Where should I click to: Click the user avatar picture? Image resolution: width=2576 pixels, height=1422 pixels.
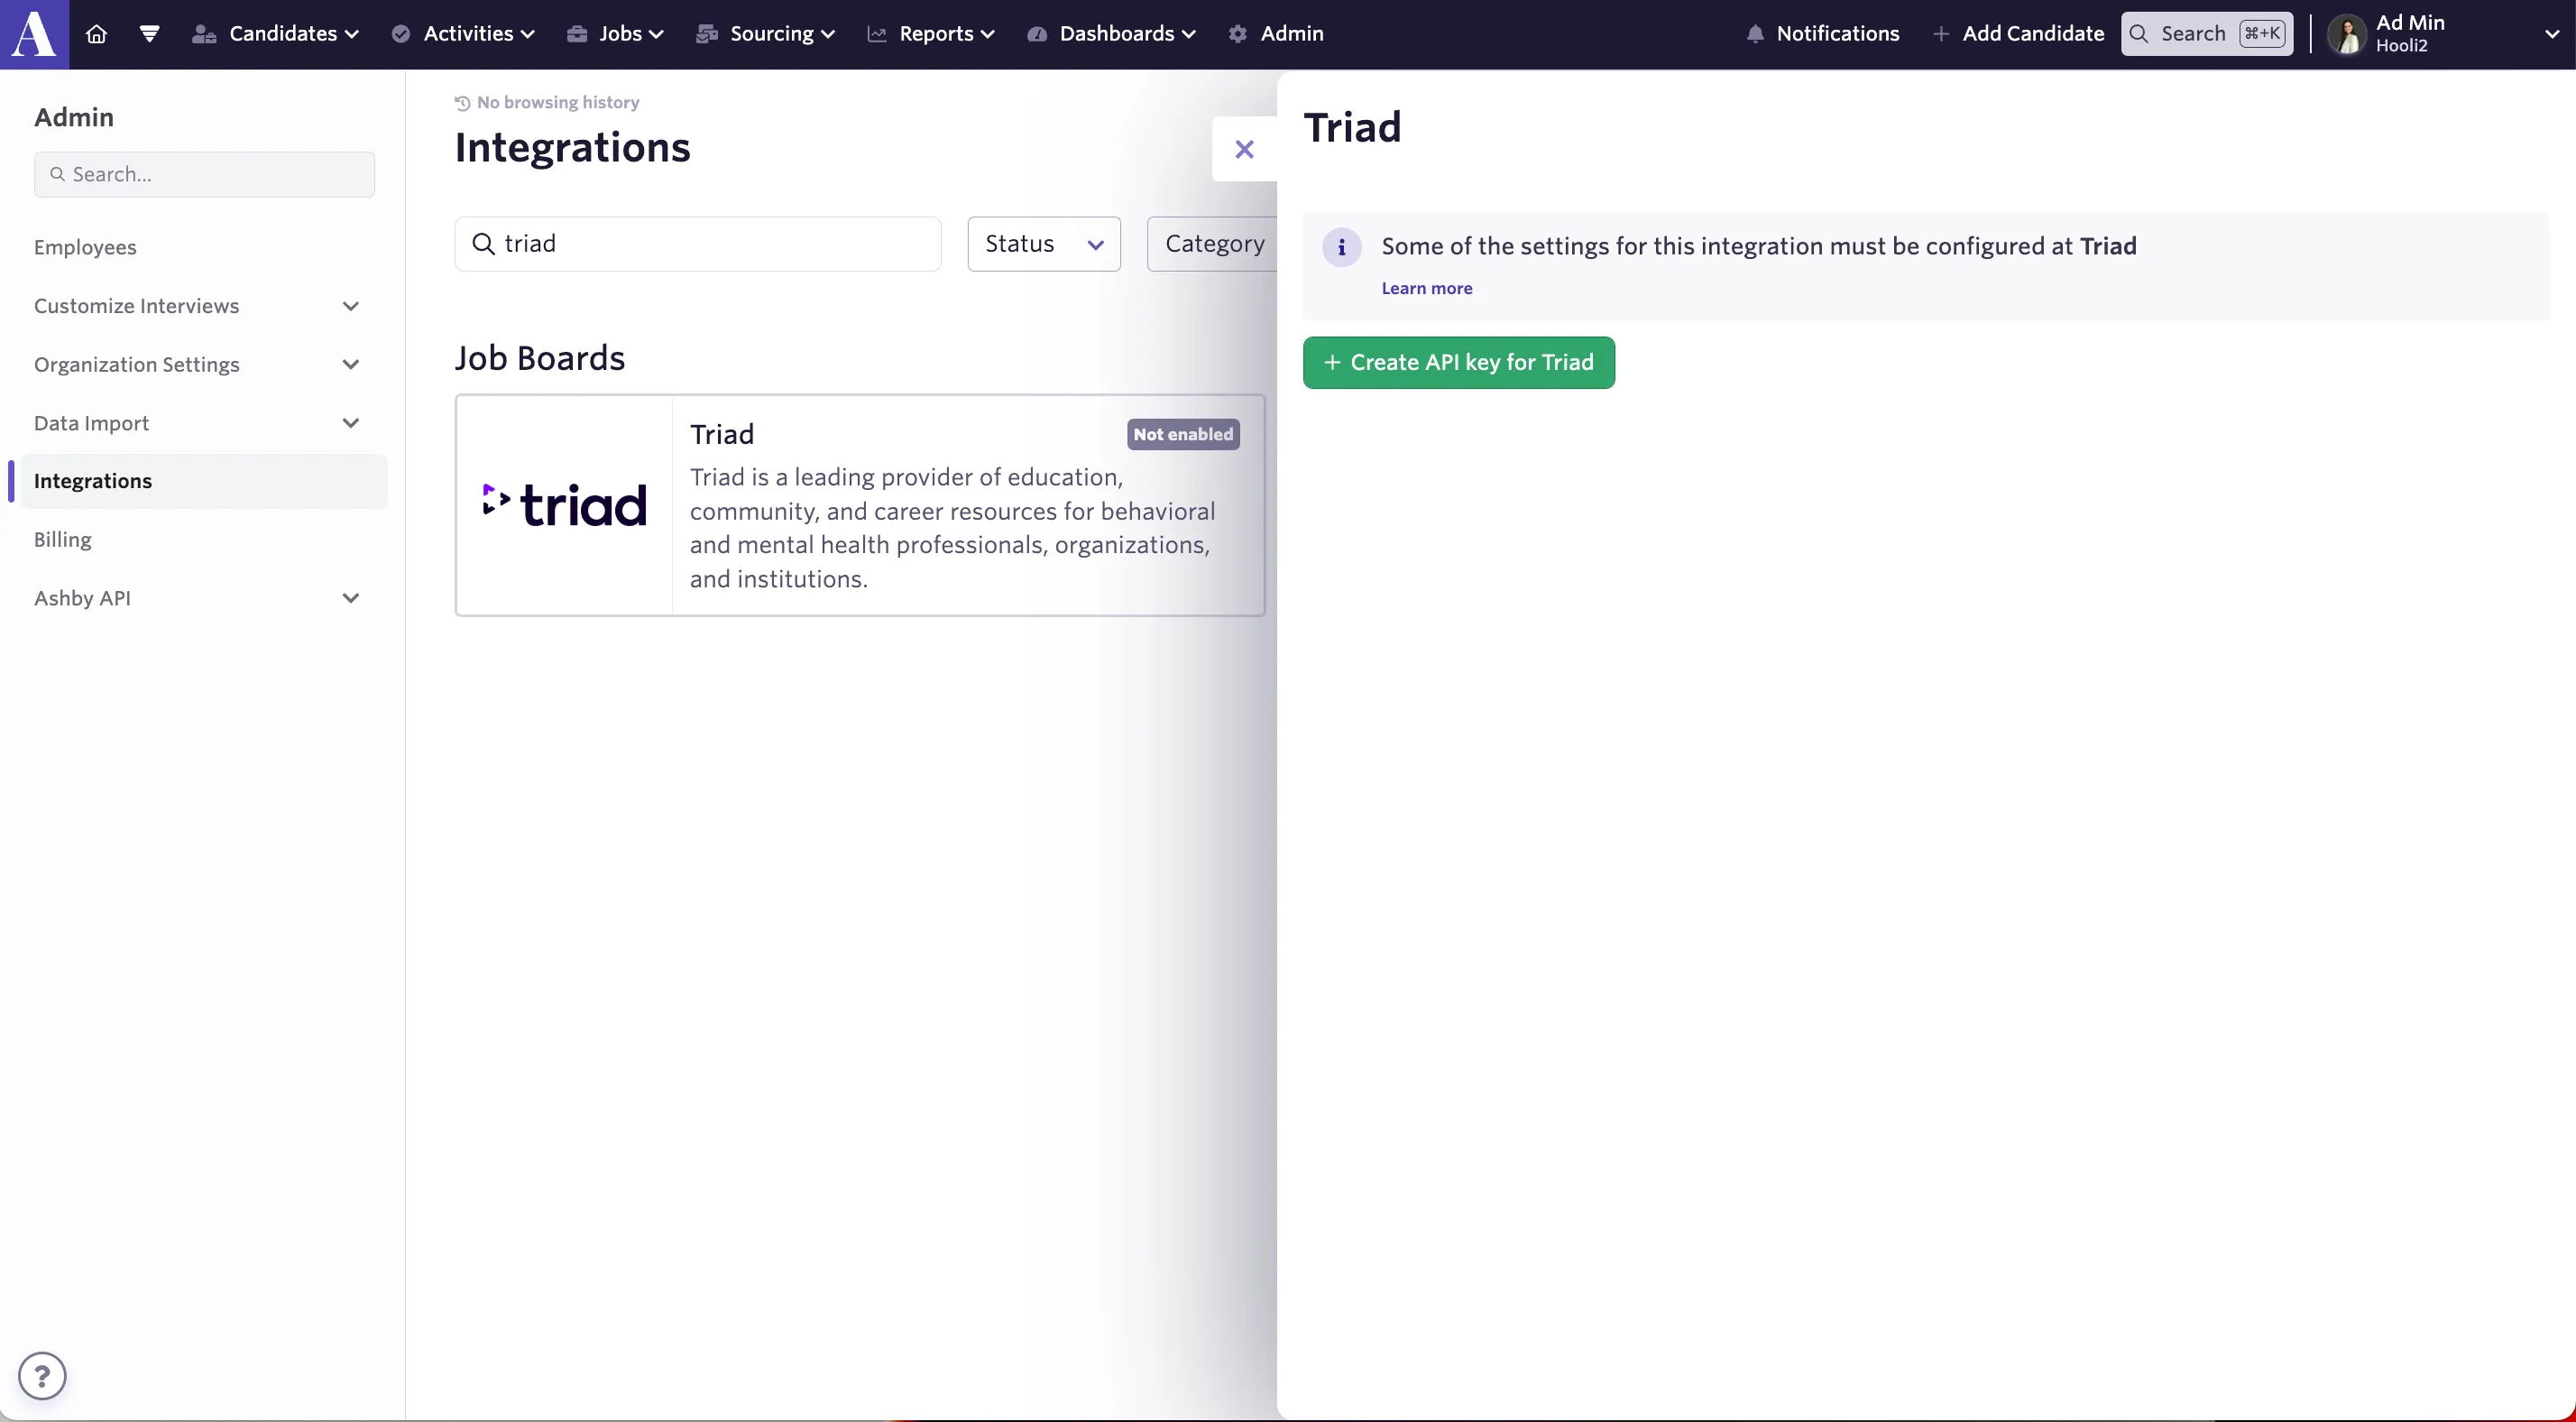click(2346, 34)
